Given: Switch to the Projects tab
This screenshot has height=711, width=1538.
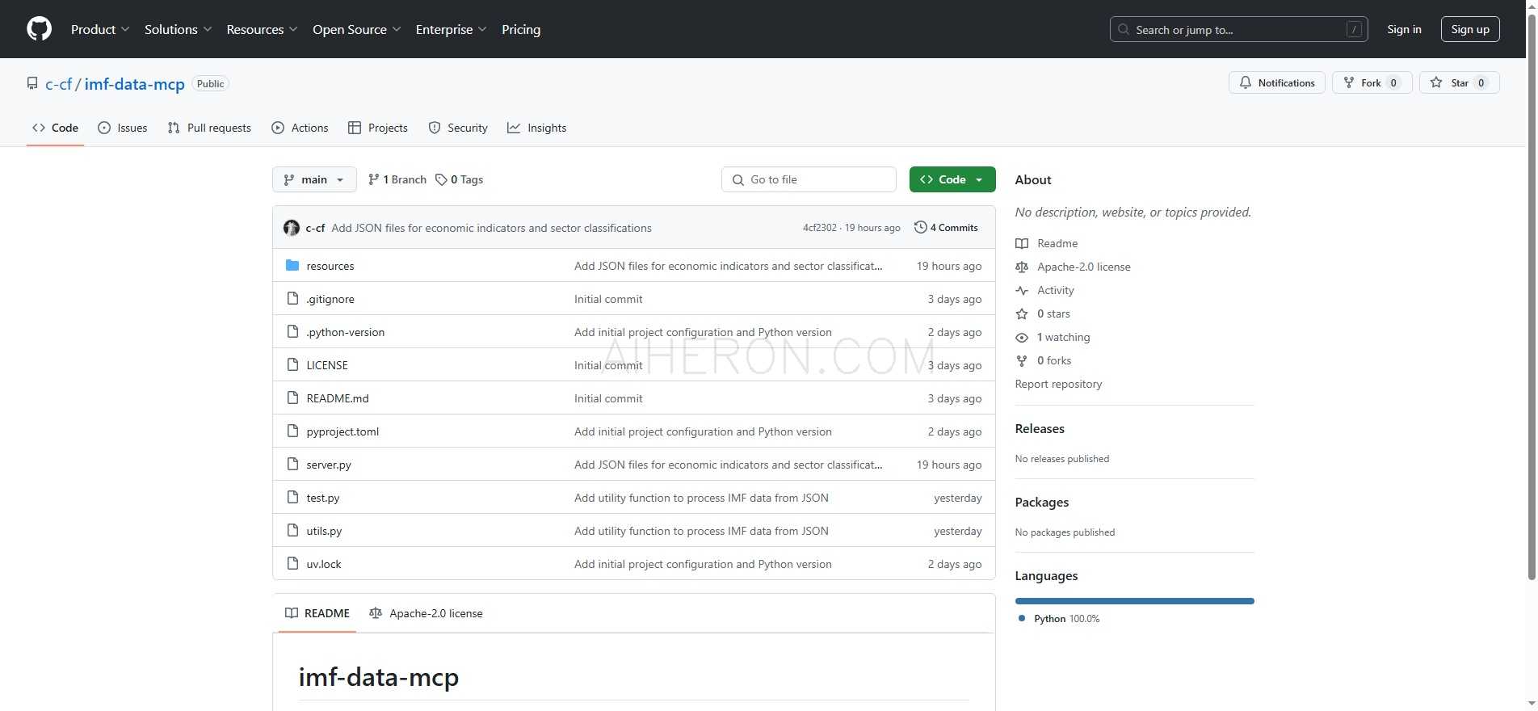Looking at the screenshot, I should (378, 128).
